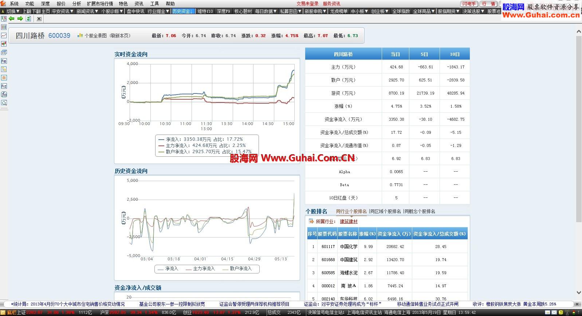Click the mail icon in status bar

[x=554, y=312]
